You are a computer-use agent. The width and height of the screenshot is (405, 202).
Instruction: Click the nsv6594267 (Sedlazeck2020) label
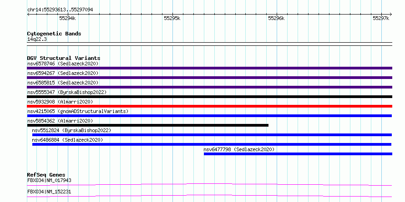(63, 73)
